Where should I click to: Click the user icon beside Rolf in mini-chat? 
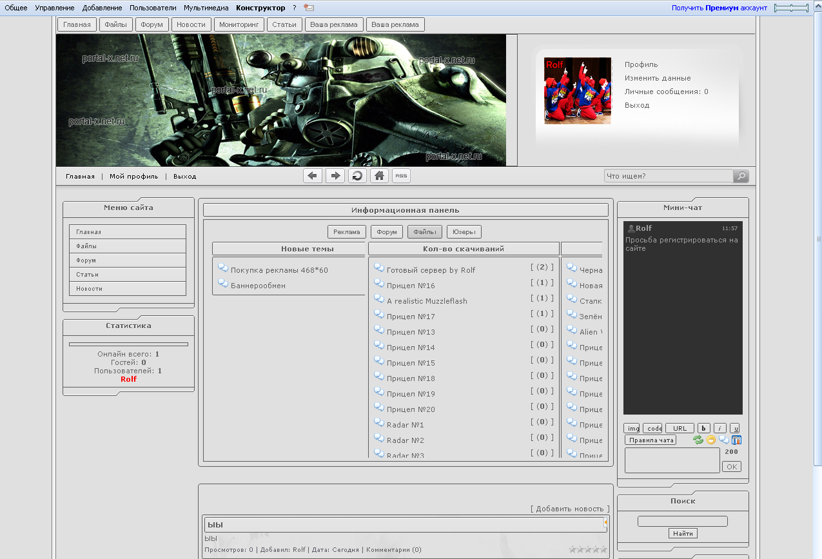tap(631, 228)
